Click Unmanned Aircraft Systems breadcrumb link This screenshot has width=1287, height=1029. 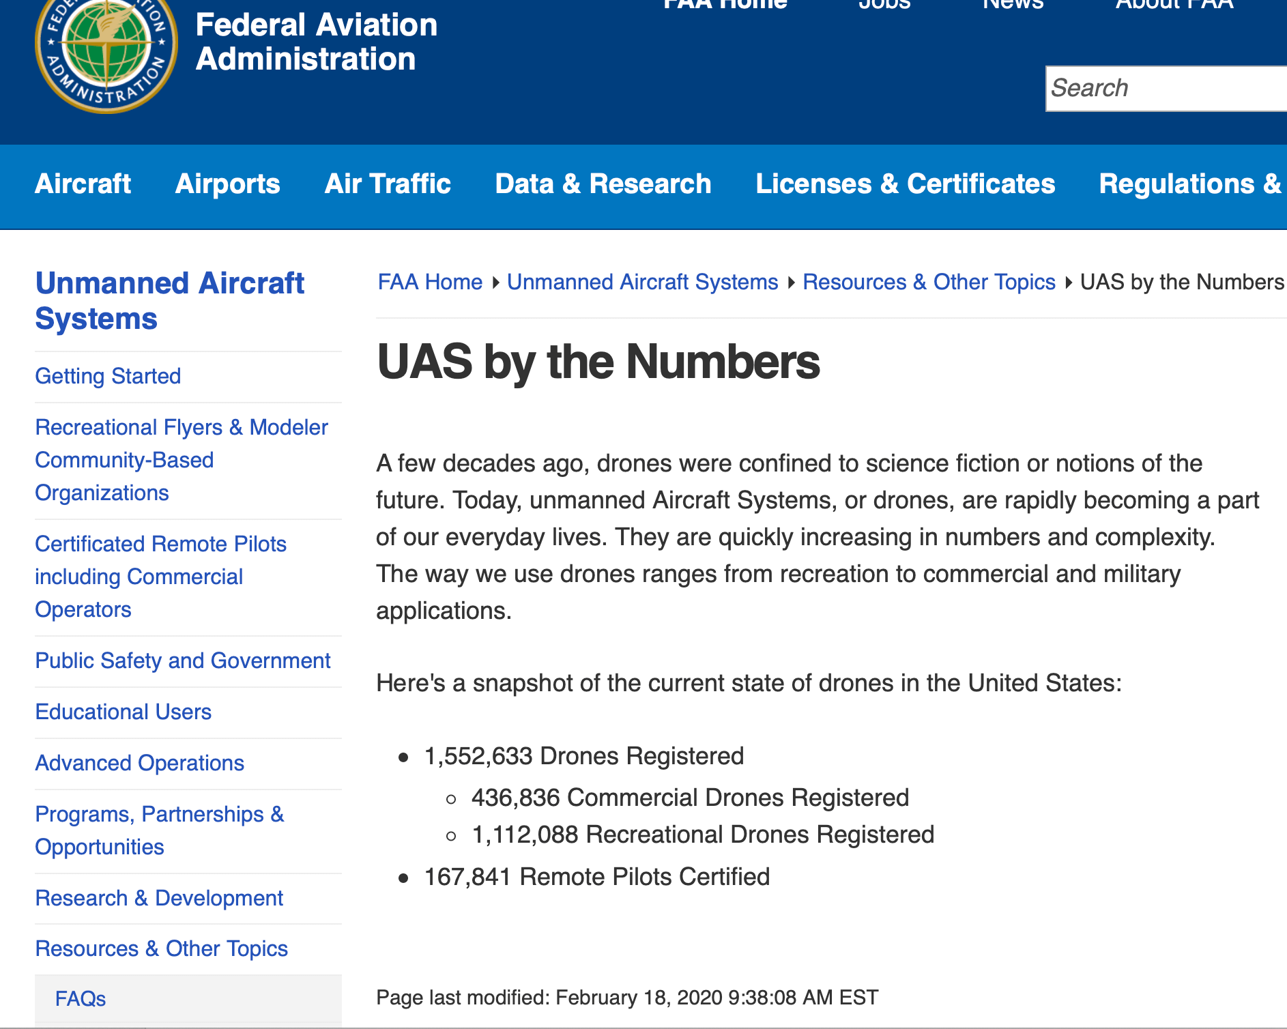[642, 282]
